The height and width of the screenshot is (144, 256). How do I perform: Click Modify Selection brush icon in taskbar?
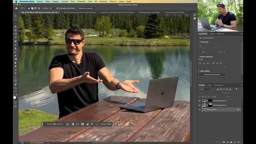68,124
